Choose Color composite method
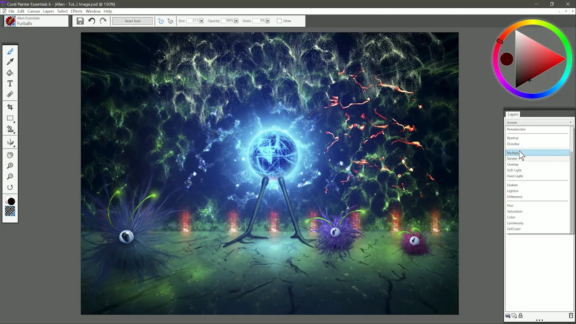Image resolution: width=576 pixels, height=324 pixels. [537, 217]
